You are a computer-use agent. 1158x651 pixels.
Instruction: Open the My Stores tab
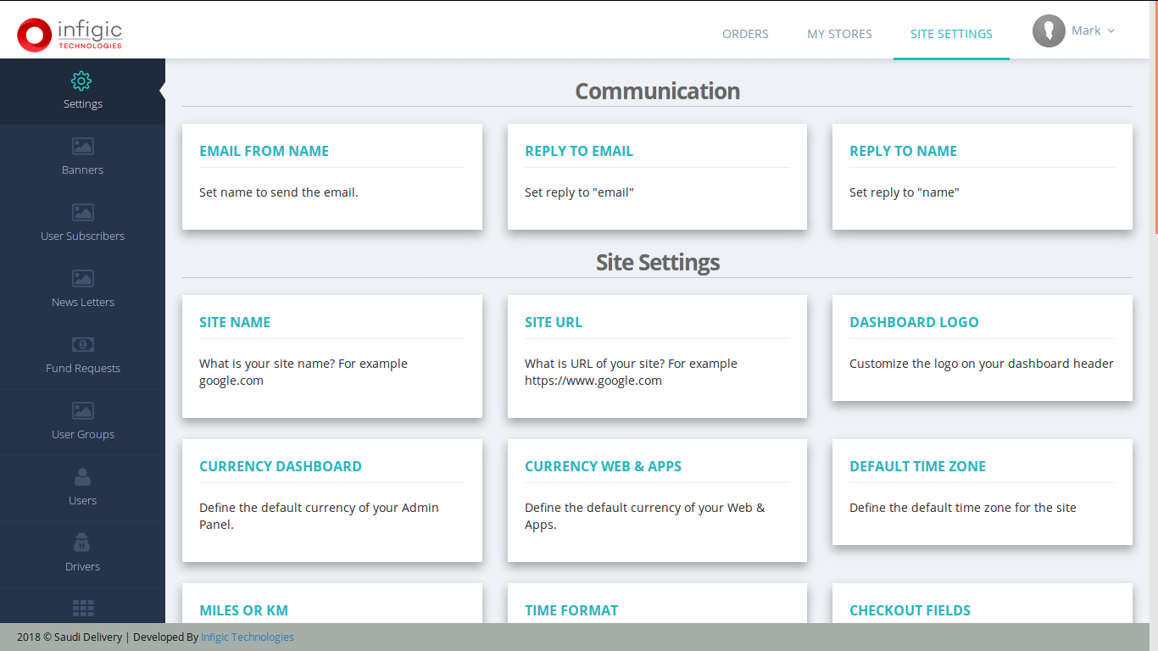tap(839, 35)
